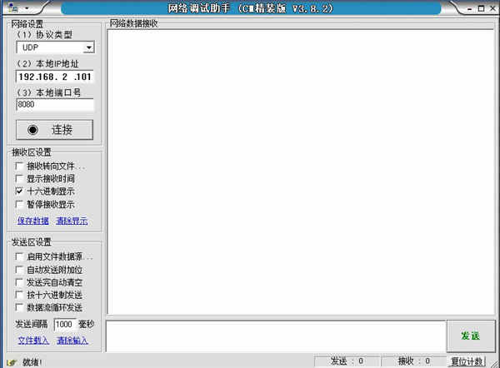Click the 文件载入 link
Screen dimensions: 500x368
click(x=33, y=341)
